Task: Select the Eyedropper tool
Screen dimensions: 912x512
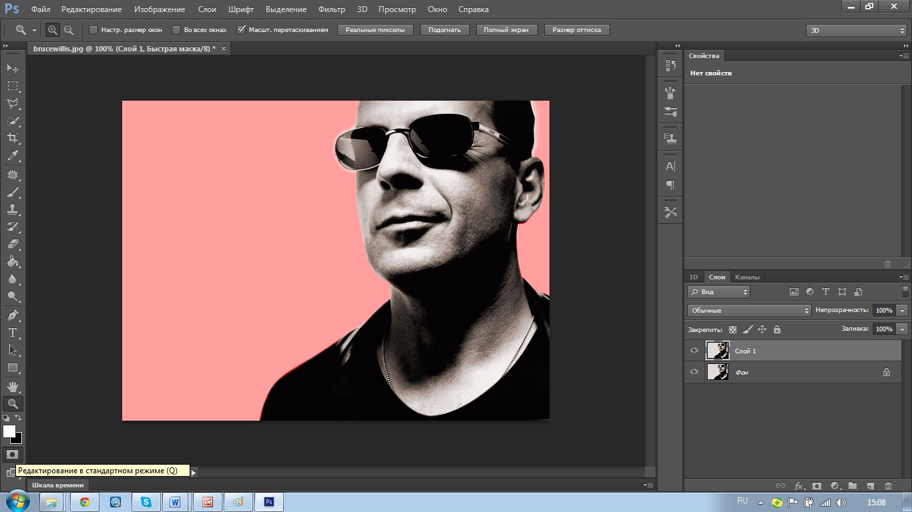Action: coord(13,156)
